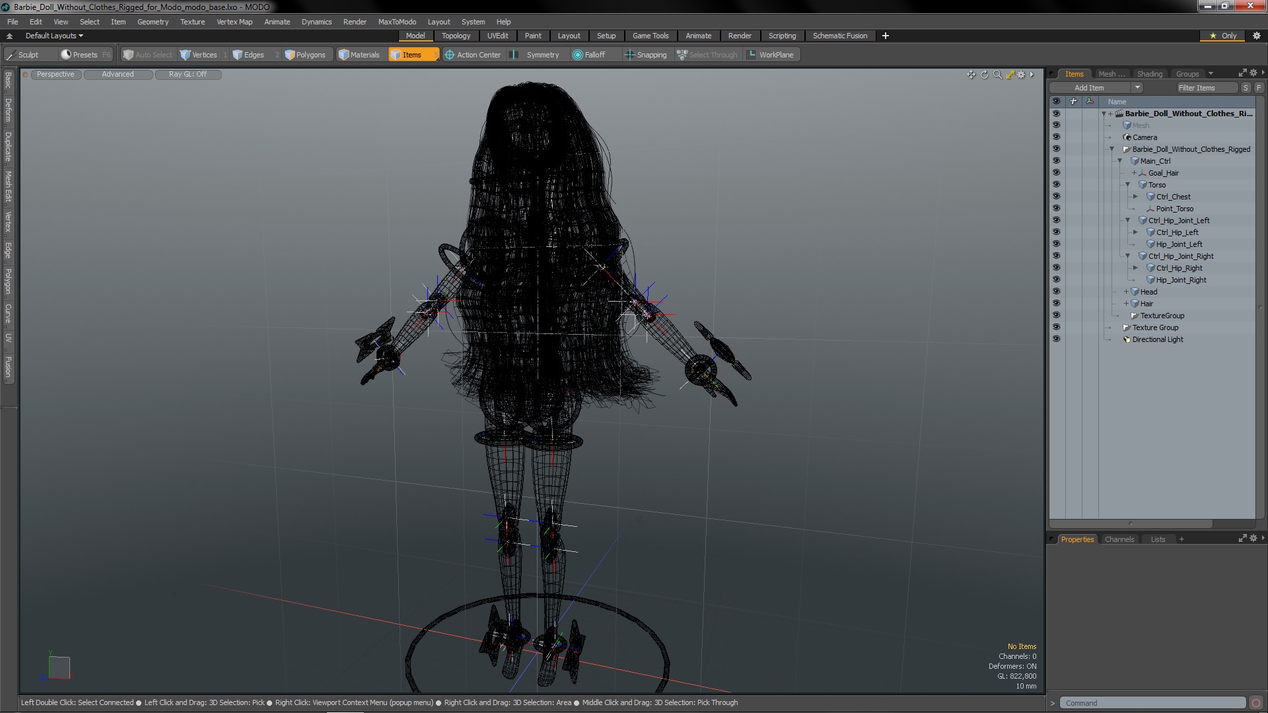This screenshot has width=1268, height=713.
Task: Add a new layout tab with plus
Action: (886, 36)
